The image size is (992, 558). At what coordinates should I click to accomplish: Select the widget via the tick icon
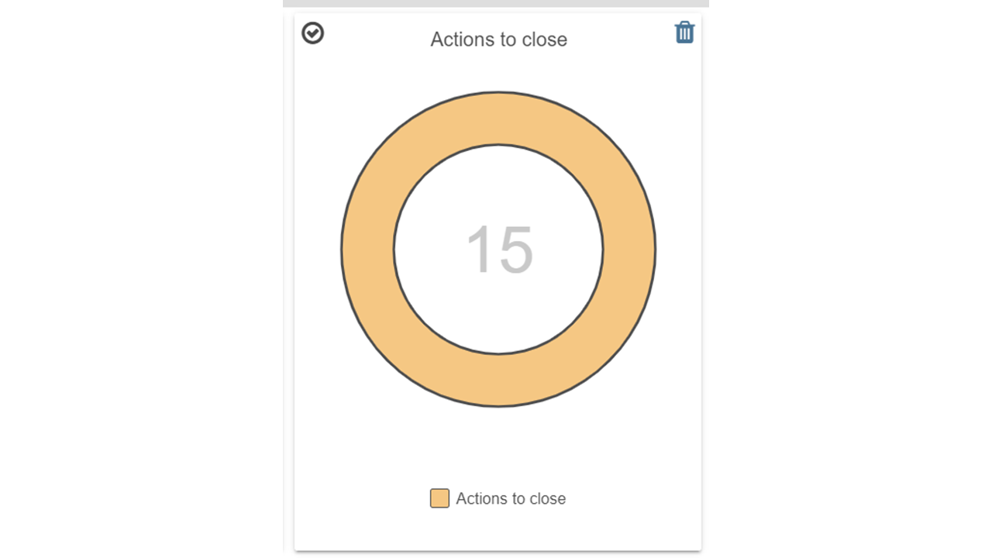click(313, 33)
